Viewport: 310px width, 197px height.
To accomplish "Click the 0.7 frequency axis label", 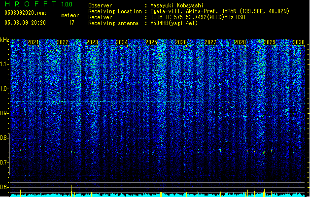I will (4, 163).
